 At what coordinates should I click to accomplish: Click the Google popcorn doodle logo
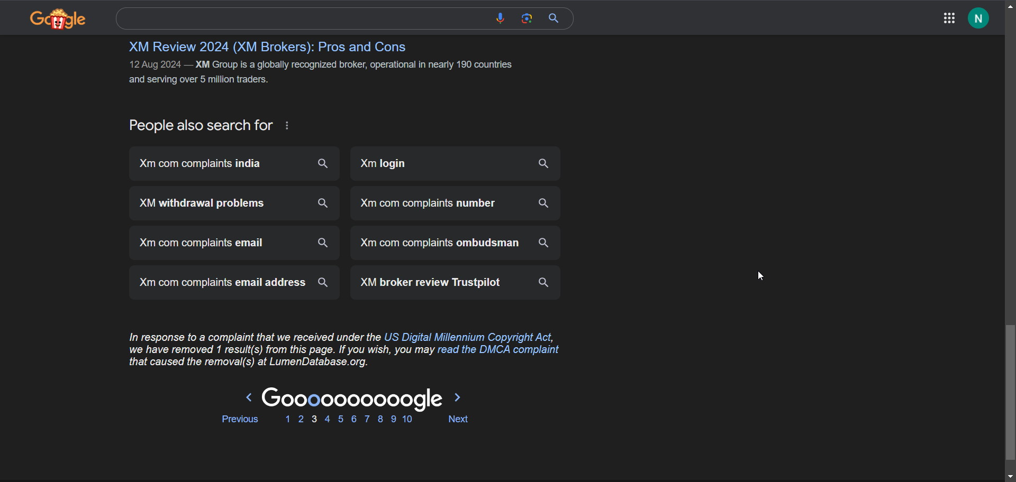pyautogui.click(x=58, y=20)
